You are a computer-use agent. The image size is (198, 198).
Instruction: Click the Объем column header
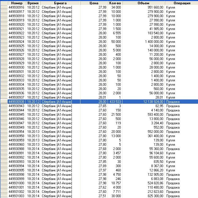pos(144,3)
